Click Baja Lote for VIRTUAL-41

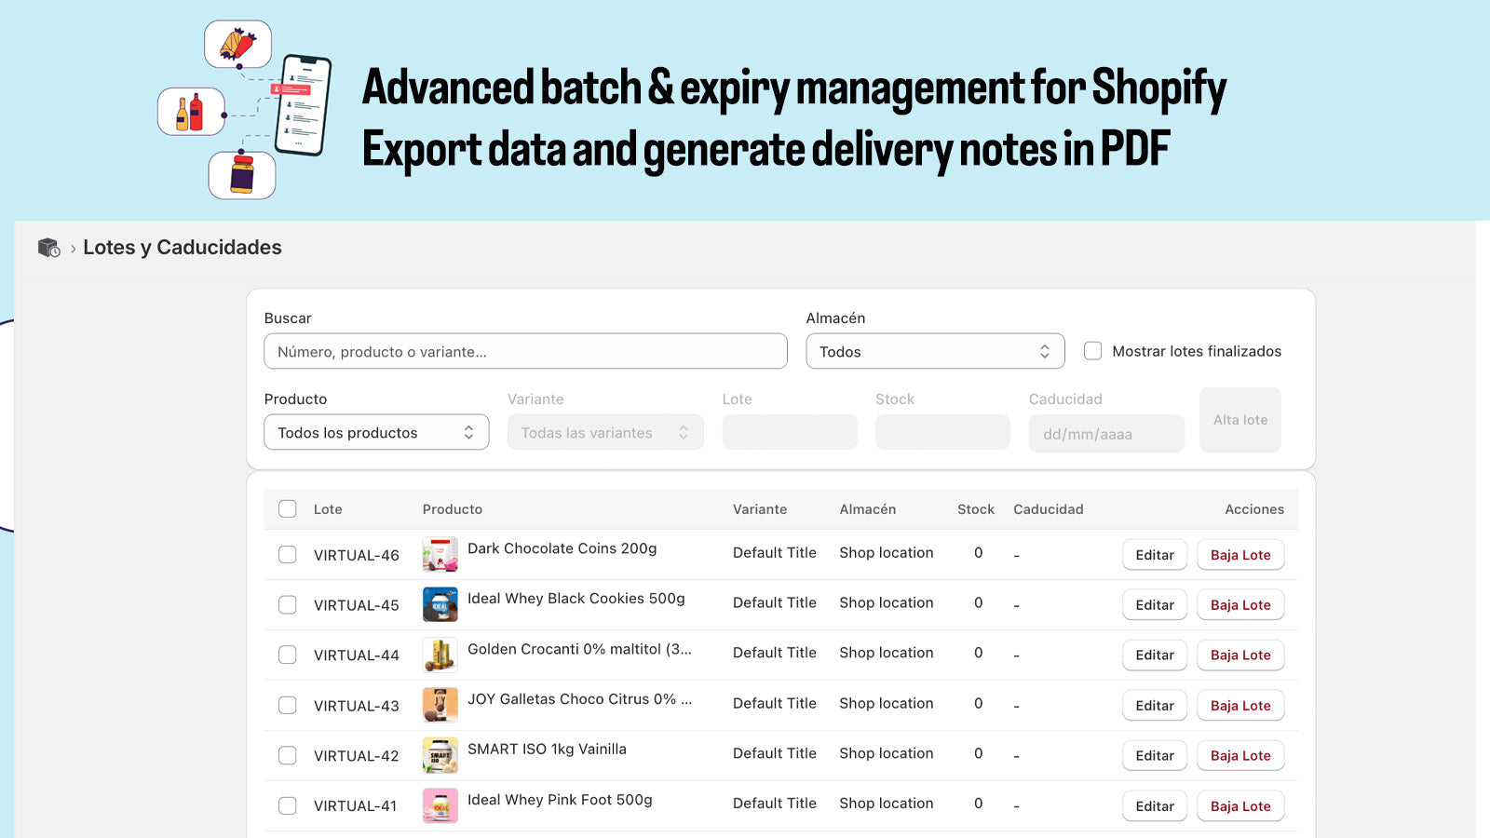[x=1240, y=805]
